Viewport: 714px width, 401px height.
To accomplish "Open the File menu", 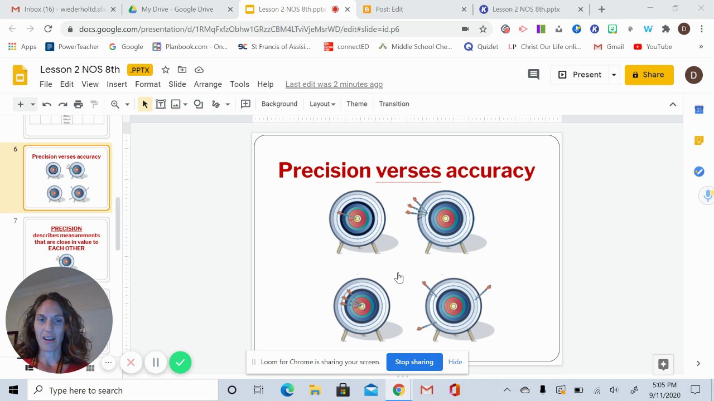I will tap(46, 84).
